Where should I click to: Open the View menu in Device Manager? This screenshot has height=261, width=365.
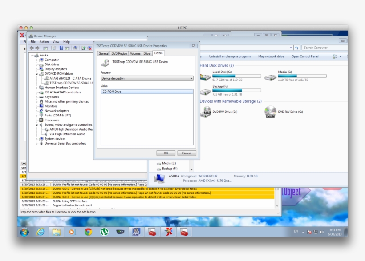click(x=56, y=42)
